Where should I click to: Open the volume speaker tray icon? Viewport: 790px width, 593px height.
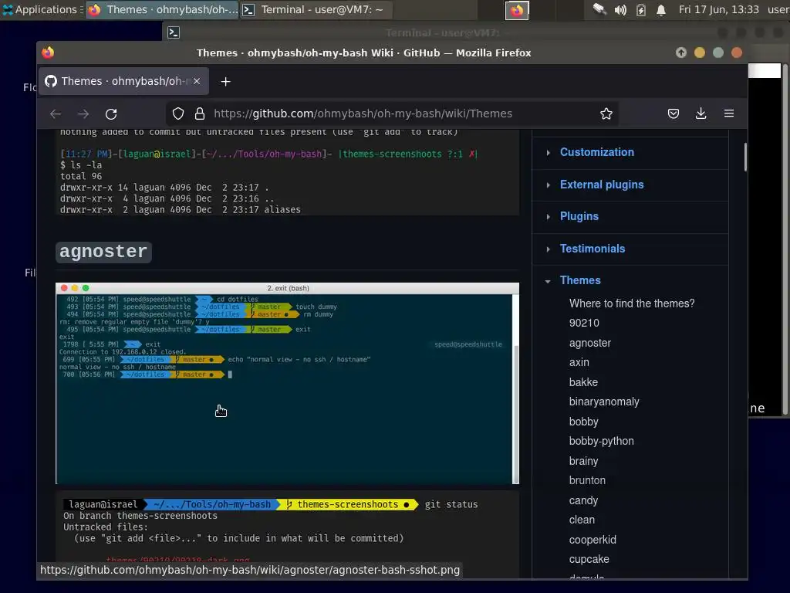(620, 9)
